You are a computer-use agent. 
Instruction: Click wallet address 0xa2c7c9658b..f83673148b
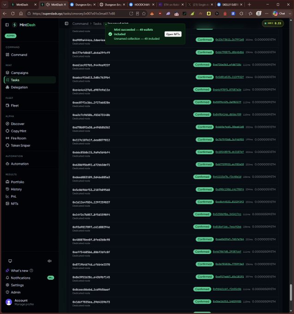pyautogui.click(x=91, y=115)
